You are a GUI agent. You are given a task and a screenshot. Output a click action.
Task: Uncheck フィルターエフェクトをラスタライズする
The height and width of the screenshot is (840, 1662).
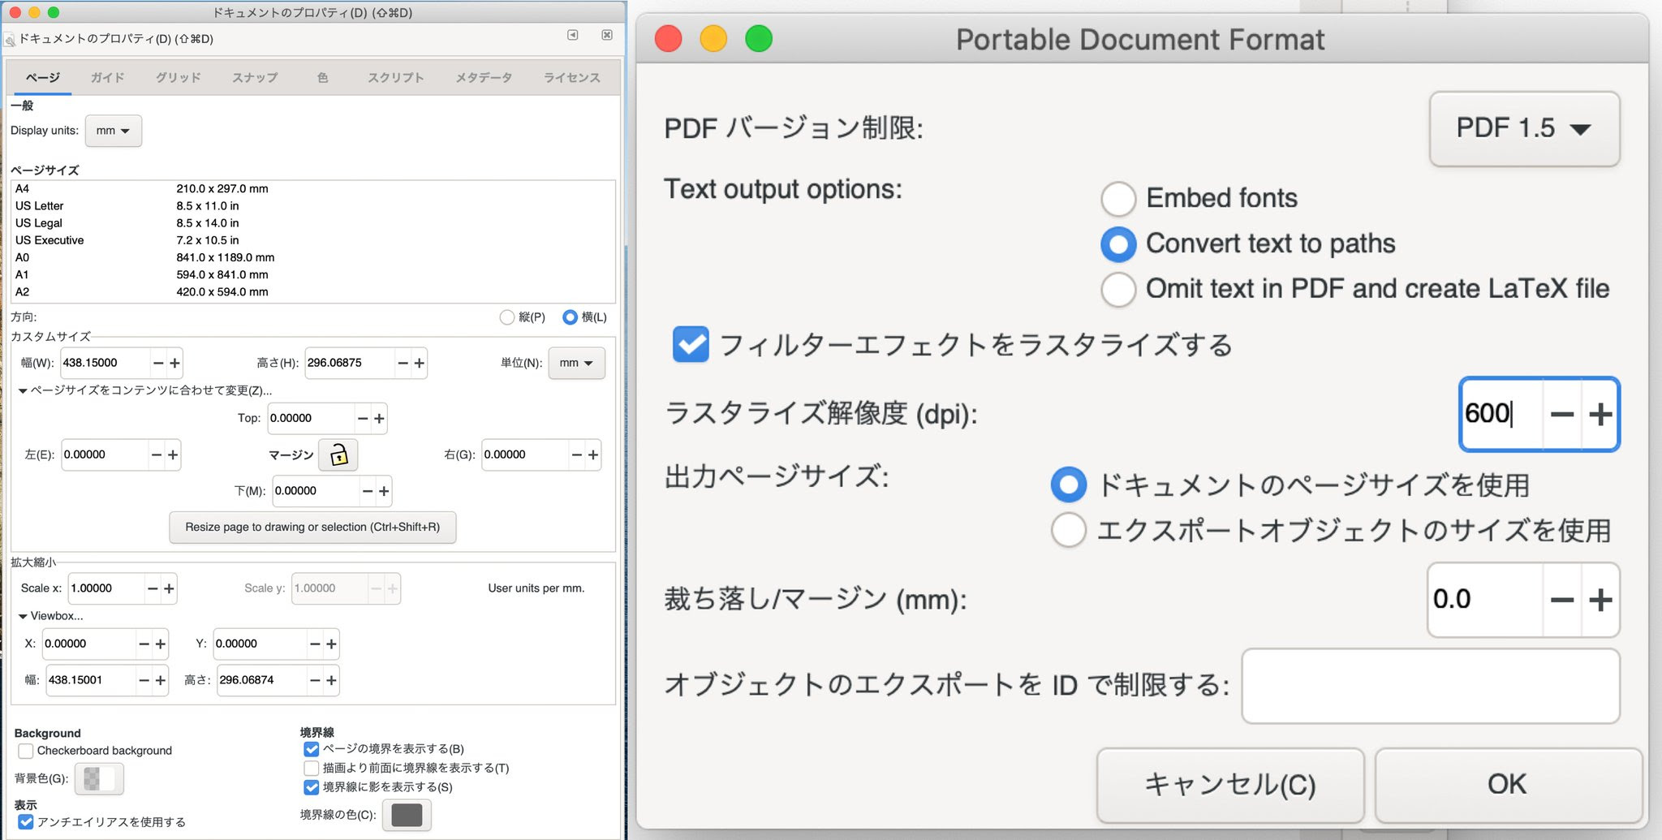(x=690, y=345)
